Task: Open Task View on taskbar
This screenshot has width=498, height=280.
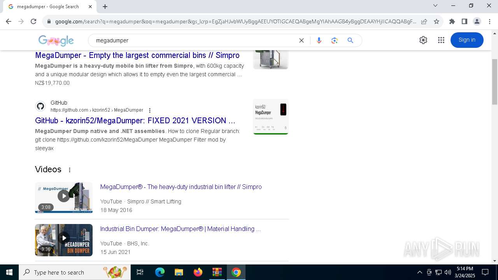Action: click(x=140, y=272)
